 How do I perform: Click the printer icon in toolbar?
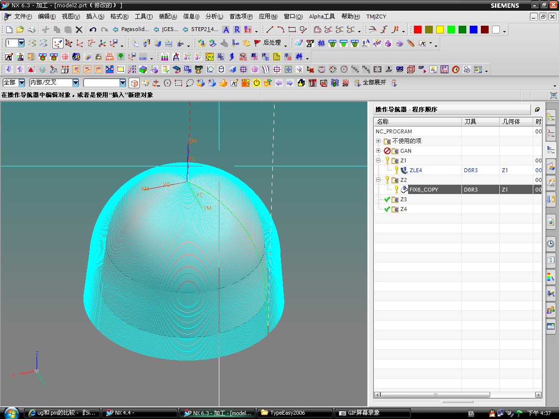tap(31, 30)
